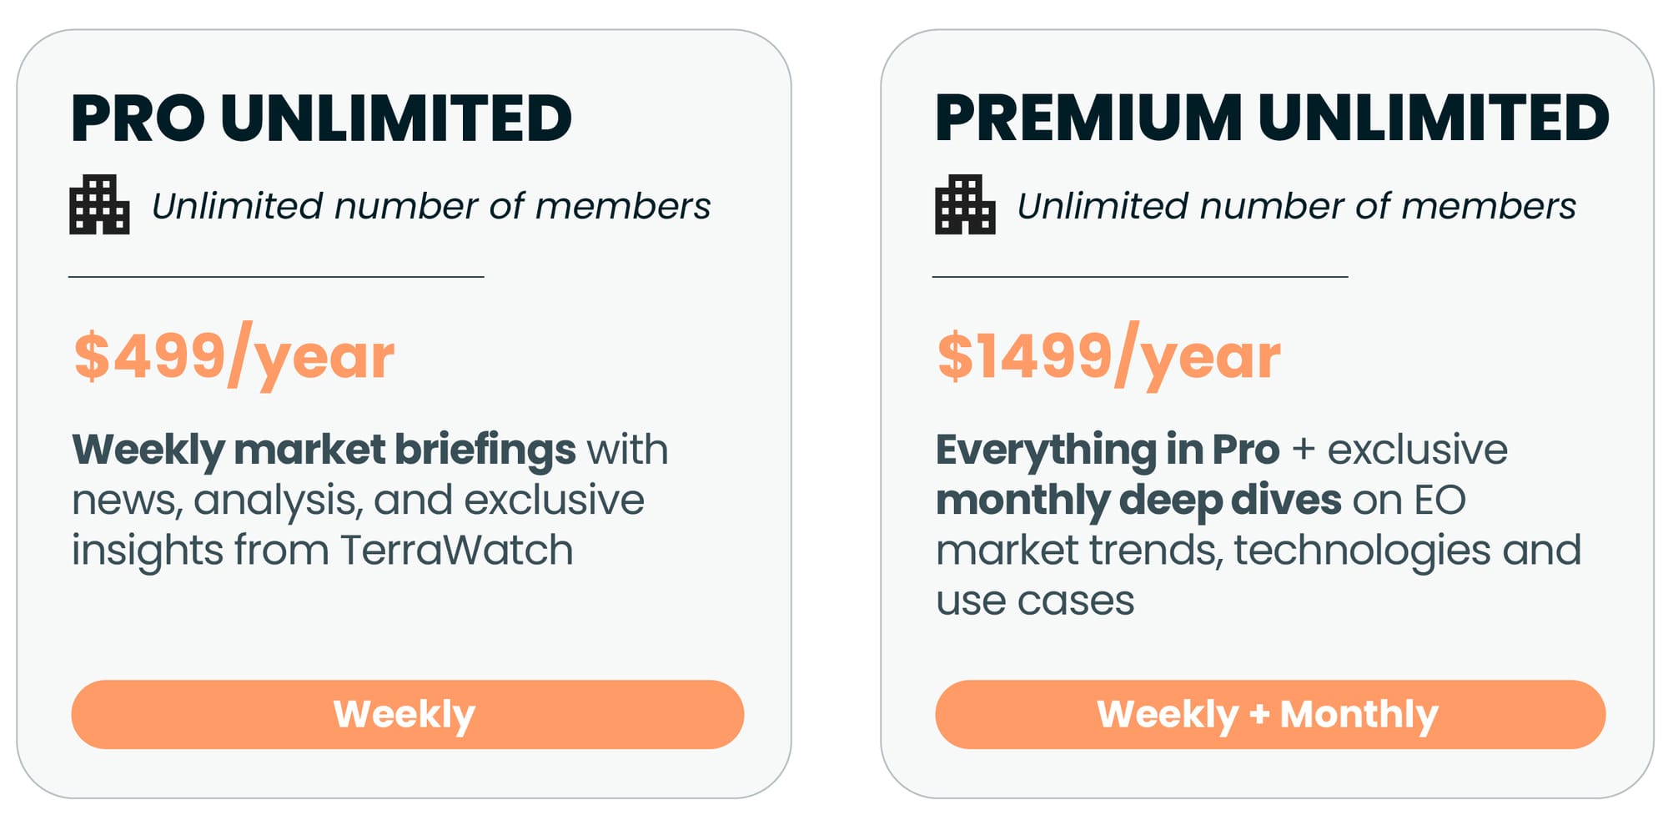Click the Premium Unlimited building icon

965,204
